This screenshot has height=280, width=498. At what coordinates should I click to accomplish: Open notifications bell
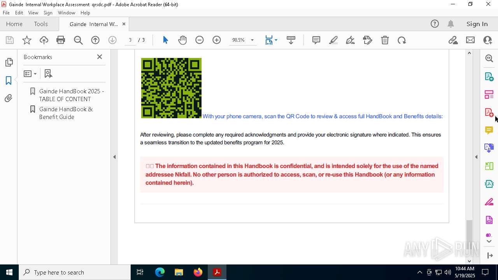(x=451, y=24)
